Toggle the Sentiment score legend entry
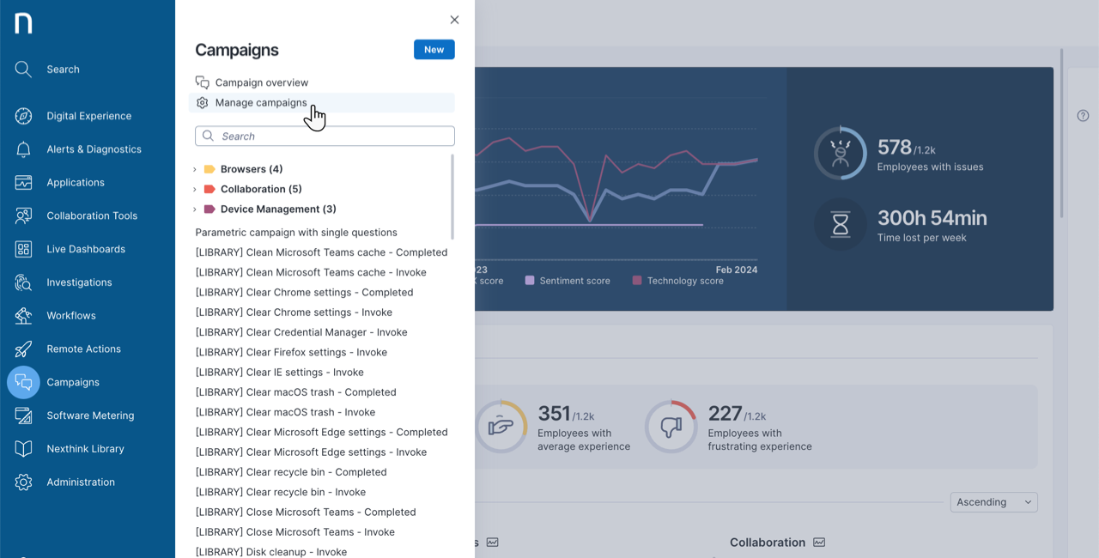The image size is (1099, 558). coord(567,280)
